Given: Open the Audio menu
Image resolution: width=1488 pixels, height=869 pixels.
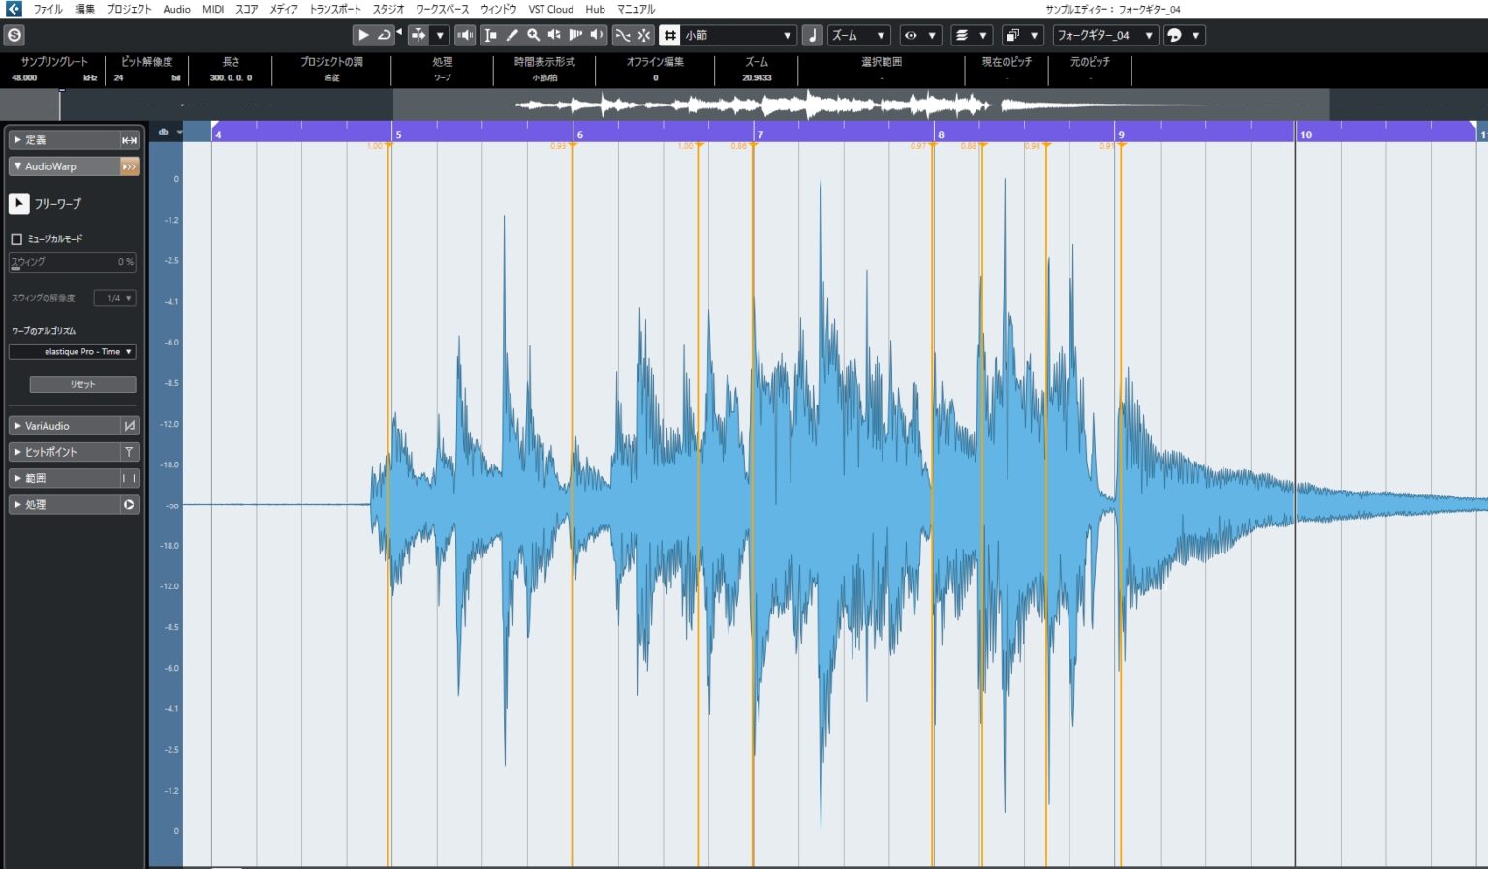Looking at the screenshot, I should tap(175, 9).
